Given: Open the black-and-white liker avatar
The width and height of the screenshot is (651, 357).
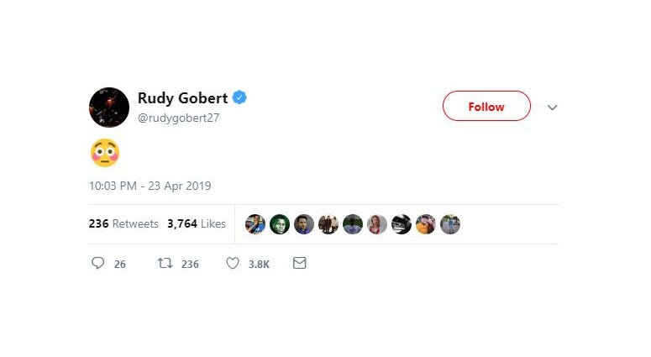Looking at the screenshot, I should [x=402, y=224].
